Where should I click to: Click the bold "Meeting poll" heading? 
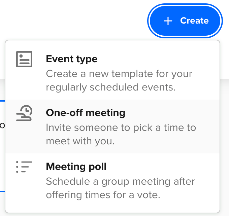(x=76, y=167)
